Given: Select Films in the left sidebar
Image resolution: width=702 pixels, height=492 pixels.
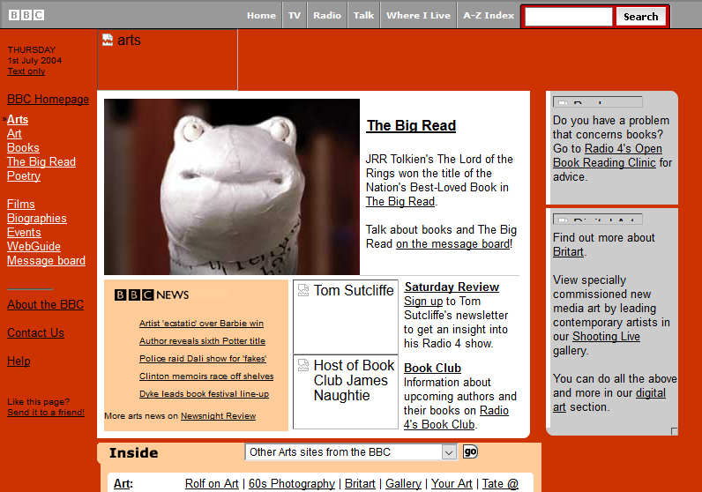Looking at the screenshot, I should [21, 205].
